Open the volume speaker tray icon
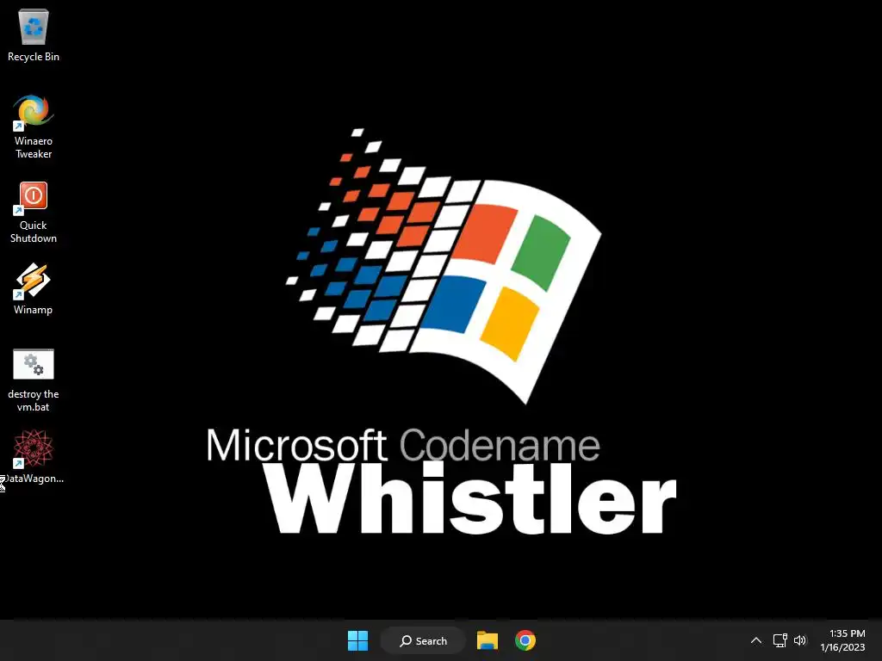The height and width of the screenshot is (661, 882). tap(800, 640)
